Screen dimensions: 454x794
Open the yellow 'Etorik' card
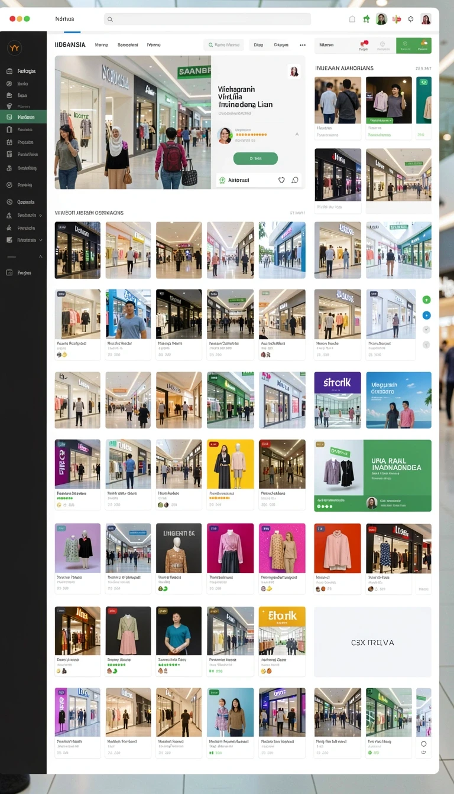click(282, 642)
